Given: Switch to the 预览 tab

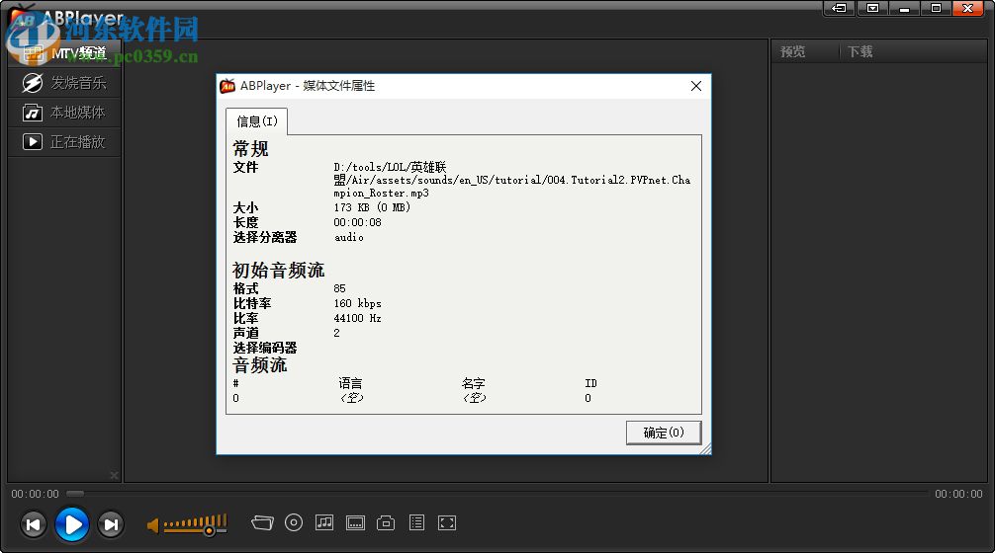Looking at the screenshot, I should [x=792, y=51].
